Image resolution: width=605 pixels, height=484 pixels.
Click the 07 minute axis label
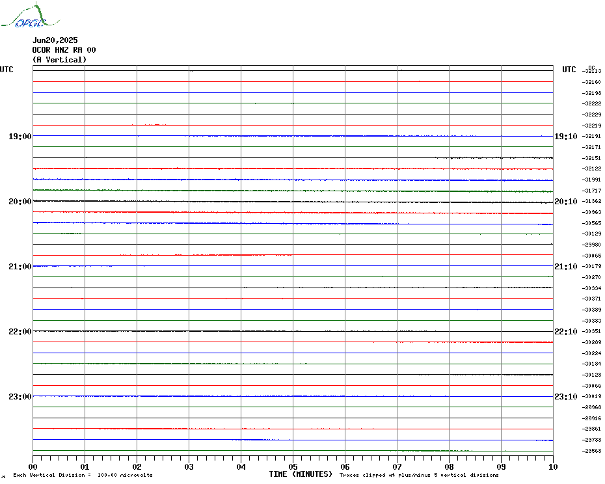[397, 466]
